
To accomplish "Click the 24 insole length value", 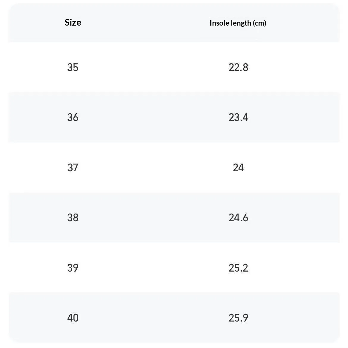I will 238,167.
